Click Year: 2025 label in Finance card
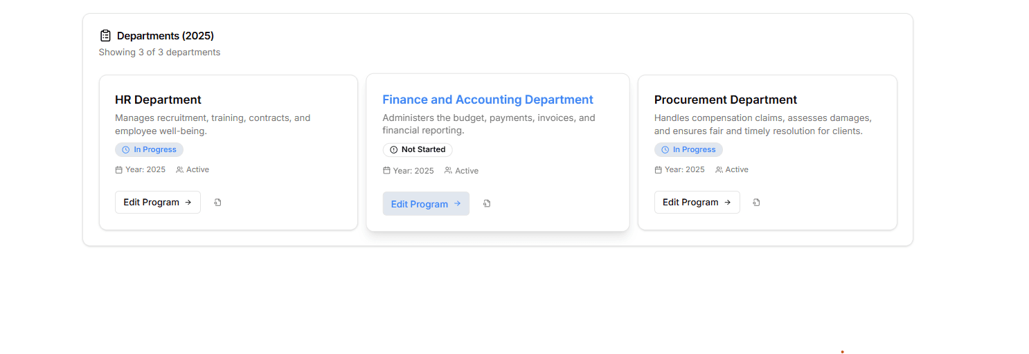This screenshot has width=1029, height=354. point(413,171)
